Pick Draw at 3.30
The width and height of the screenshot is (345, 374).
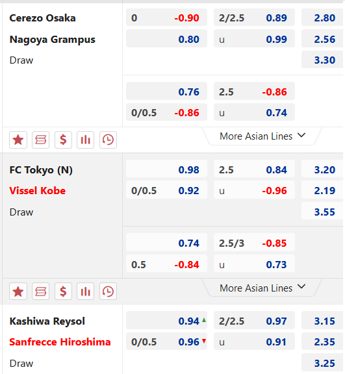(x=322, y=59)
